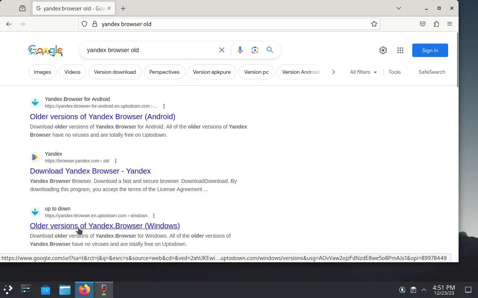Click the show desktop button
Screen dimensions: 478x298
coord(468,290)
